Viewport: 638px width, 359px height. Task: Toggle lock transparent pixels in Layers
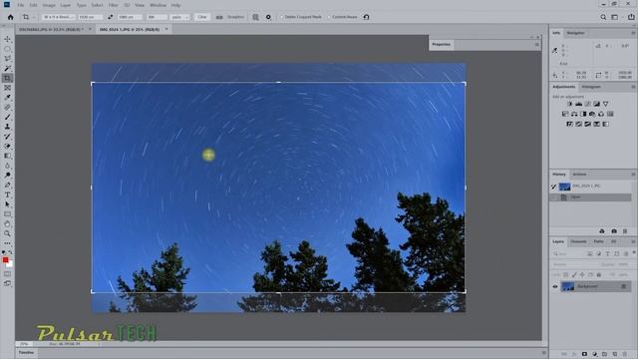click(x=566, y=275)
